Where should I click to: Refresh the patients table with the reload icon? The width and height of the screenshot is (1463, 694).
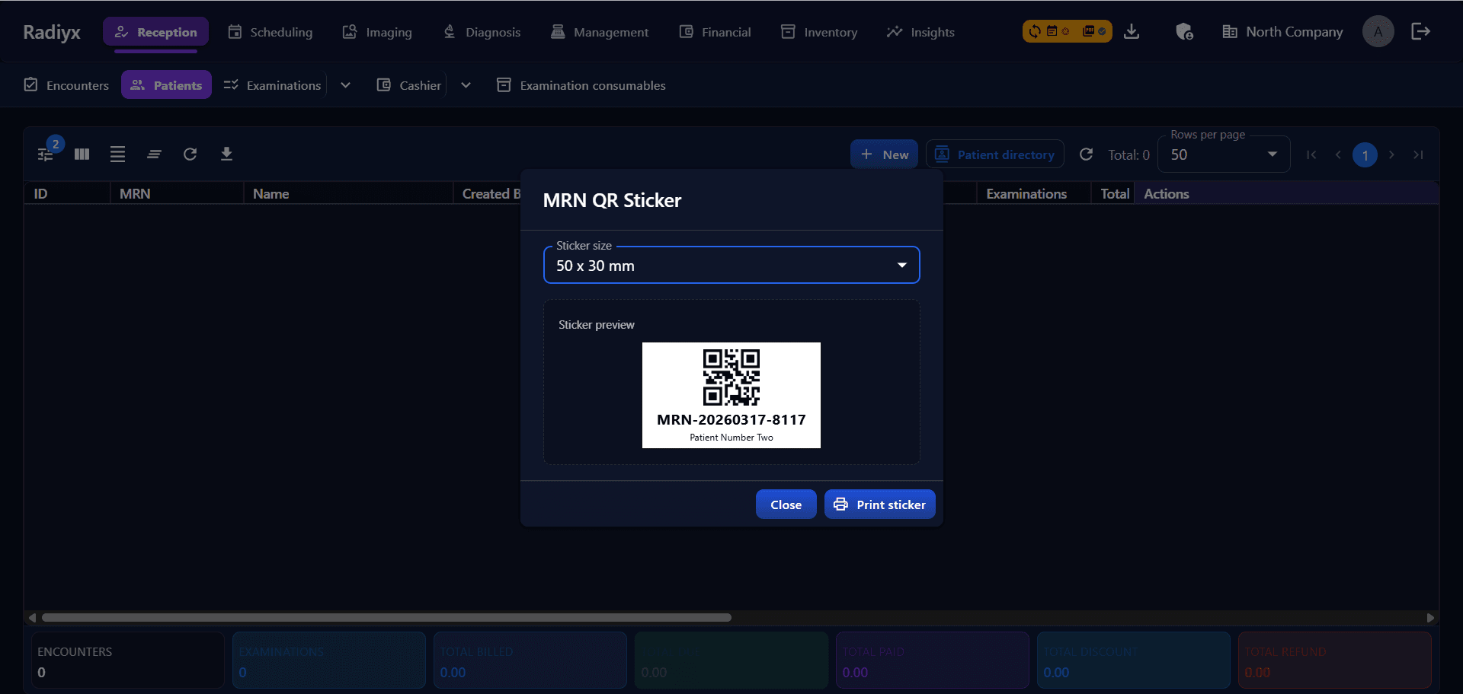[x=190, y=154]
